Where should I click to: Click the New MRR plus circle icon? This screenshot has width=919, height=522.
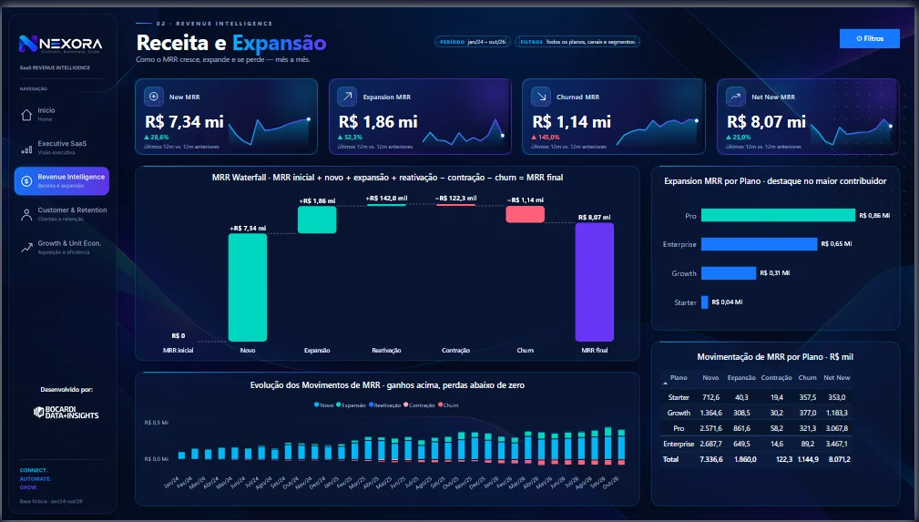[154, 97]
